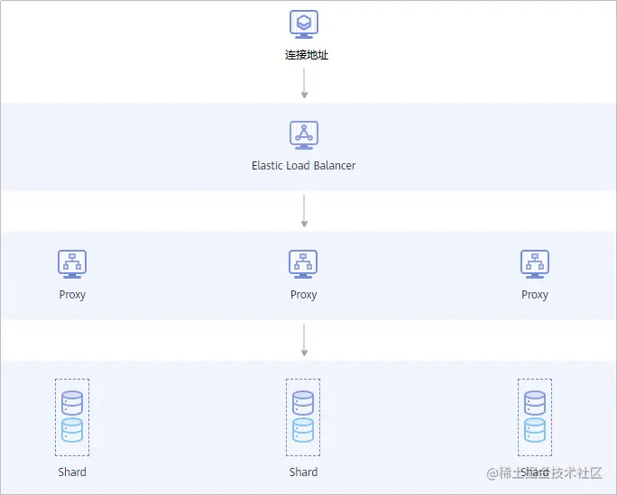Image resolution: width=617 pixels, height=495 pixels.
Task: Click blue database cylinder in middle Shard
Action: [303, 430]
